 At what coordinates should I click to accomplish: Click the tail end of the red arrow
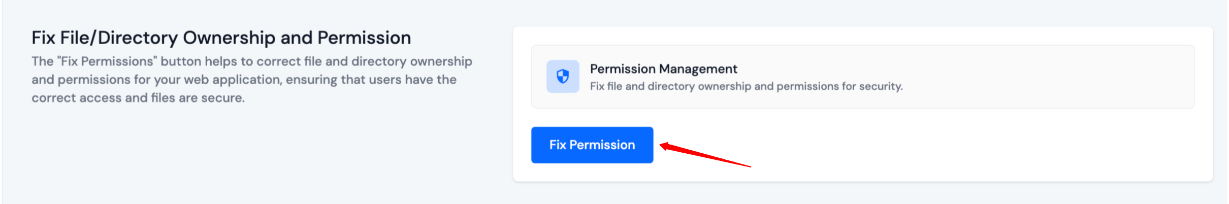pyautogui.click(x=749, y=166)
